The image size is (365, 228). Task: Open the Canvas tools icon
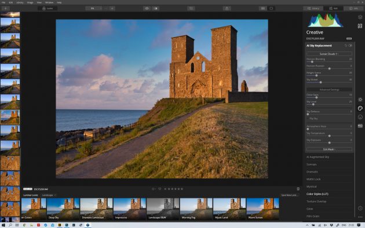(360, 26)
